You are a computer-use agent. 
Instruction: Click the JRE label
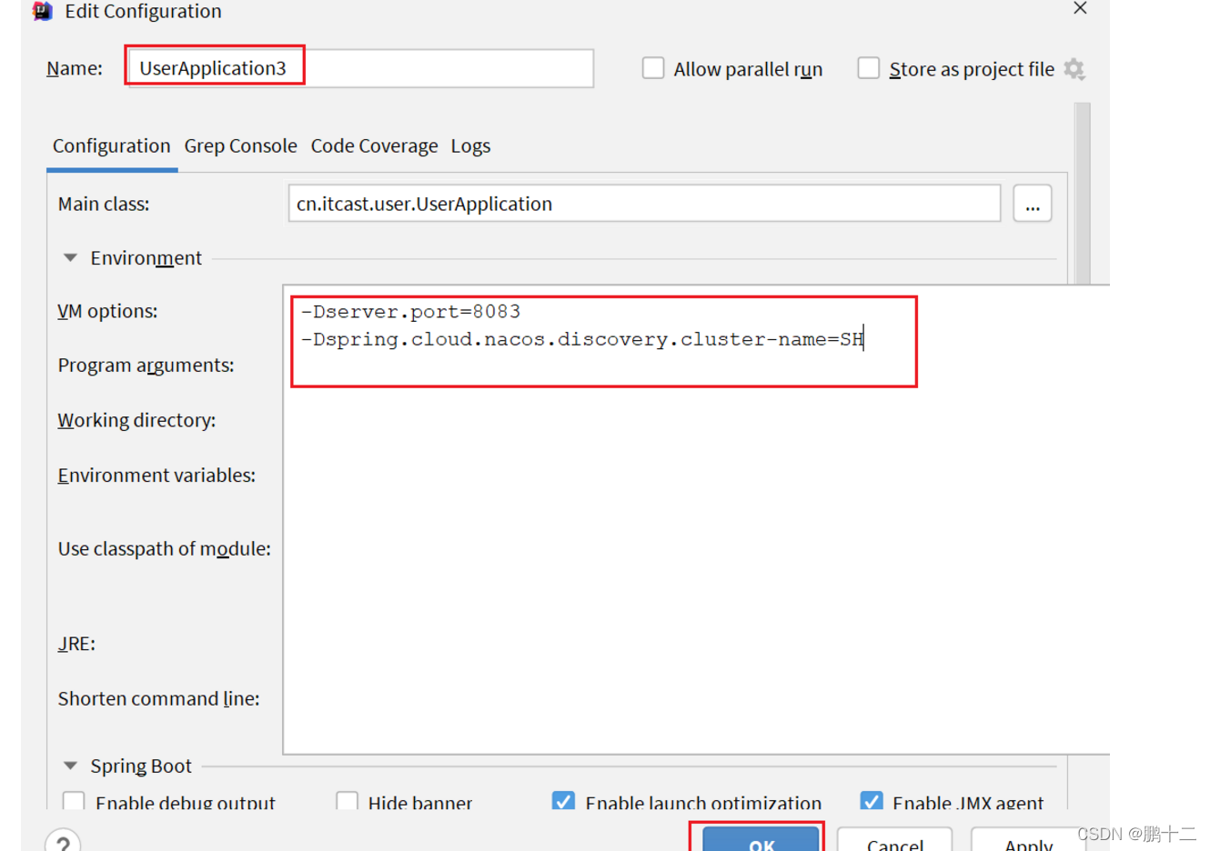[76, 644]
